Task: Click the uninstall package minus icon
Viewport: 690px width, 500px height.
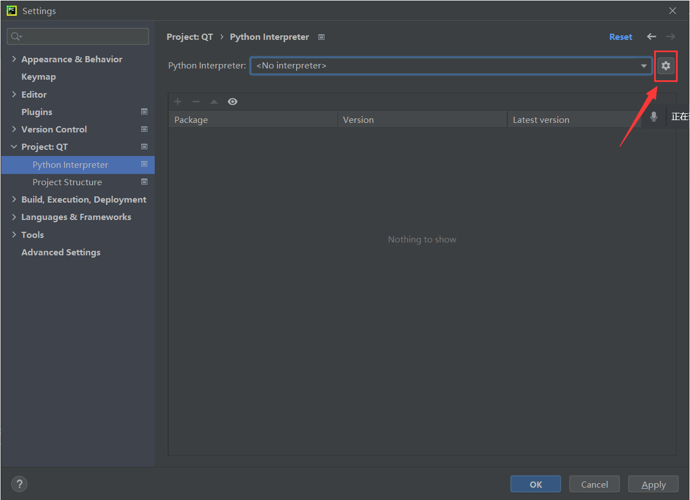Action: (196, 102)
